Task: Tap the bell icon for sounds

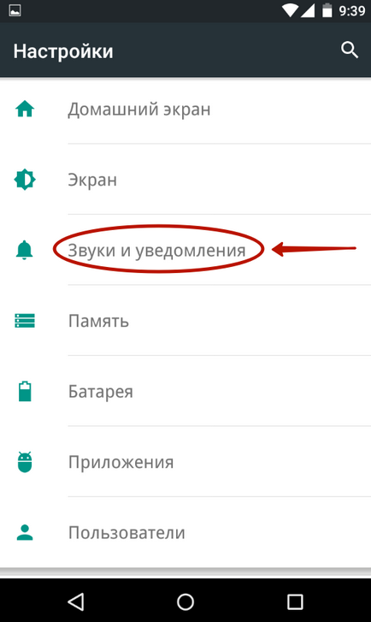Action: pos(24,250)
